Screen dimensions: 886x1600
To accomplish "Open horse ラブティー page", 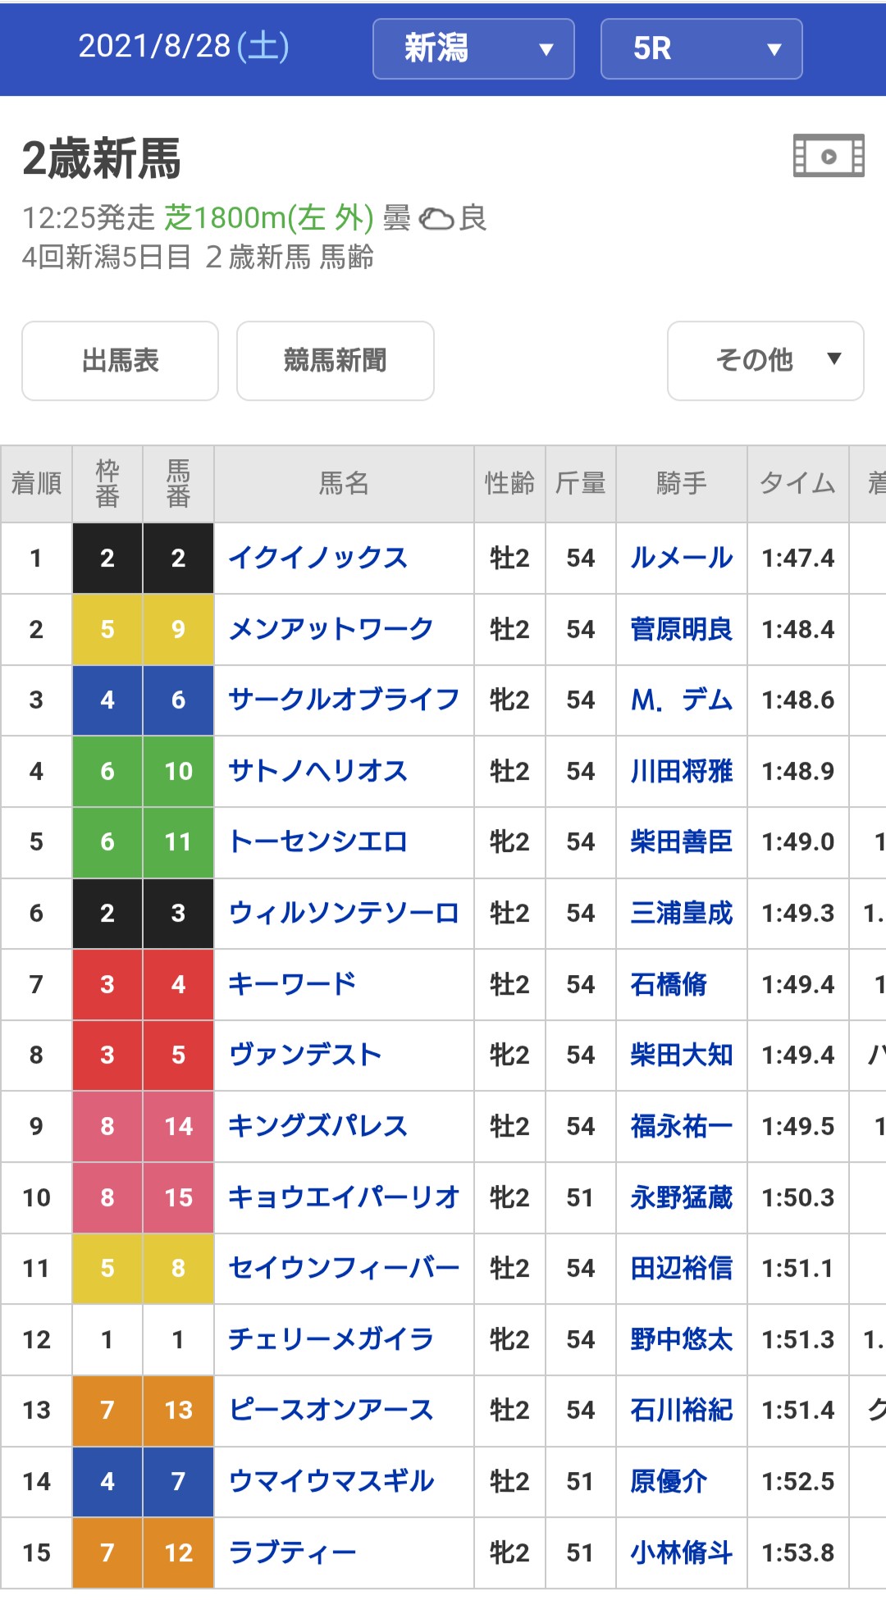I will (x=292, y=1553).
